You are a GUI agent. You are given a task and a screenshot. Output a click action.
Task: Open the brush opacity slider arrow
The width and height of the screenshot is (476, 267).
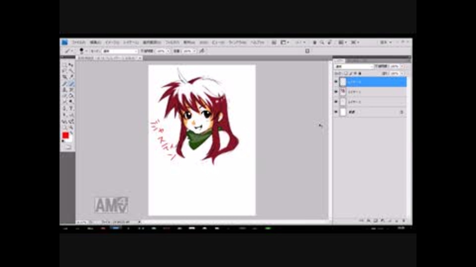[168, 51]
